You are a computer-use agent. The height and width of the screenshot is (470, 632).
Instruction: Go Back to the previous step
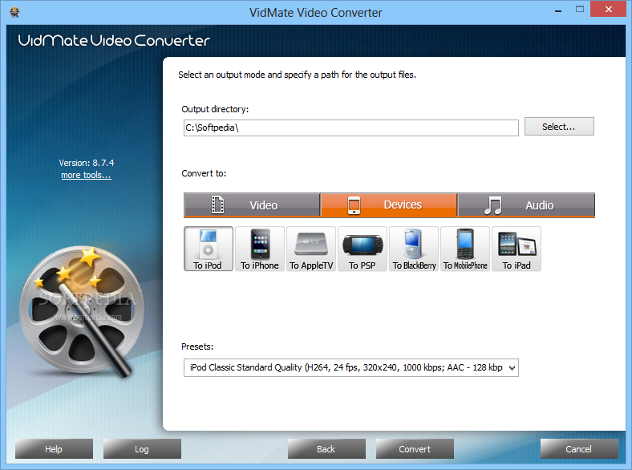coord(326,448)
